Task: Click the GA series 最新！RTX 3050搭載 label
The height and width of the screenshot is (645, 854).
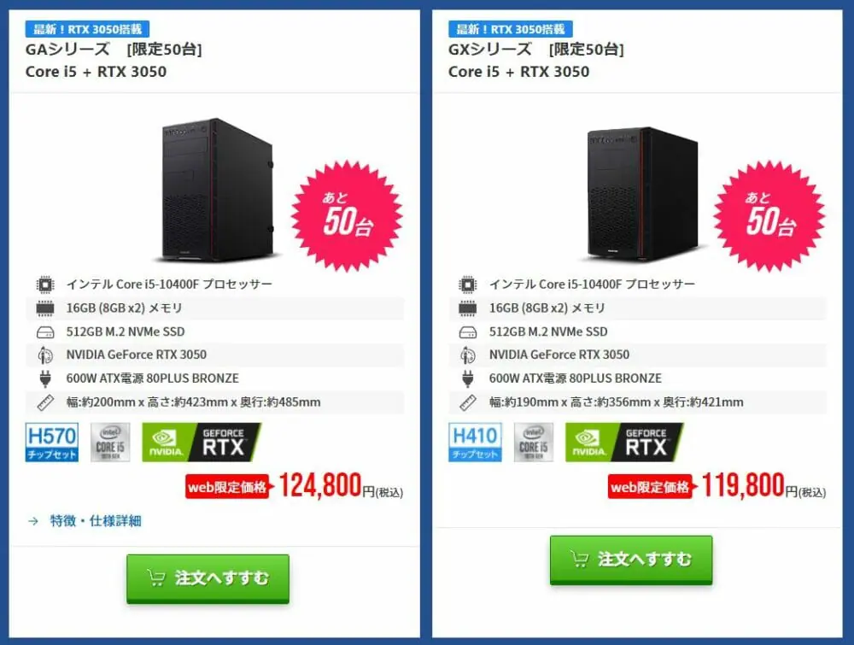Action: 87,29
